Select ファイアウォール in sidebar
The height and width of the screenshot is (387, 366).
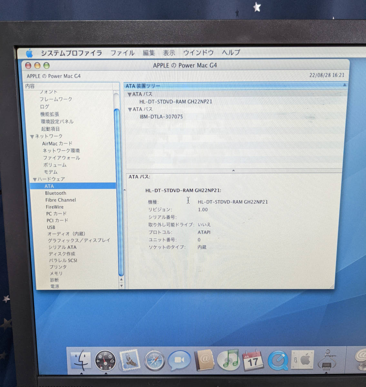point(62,158)
